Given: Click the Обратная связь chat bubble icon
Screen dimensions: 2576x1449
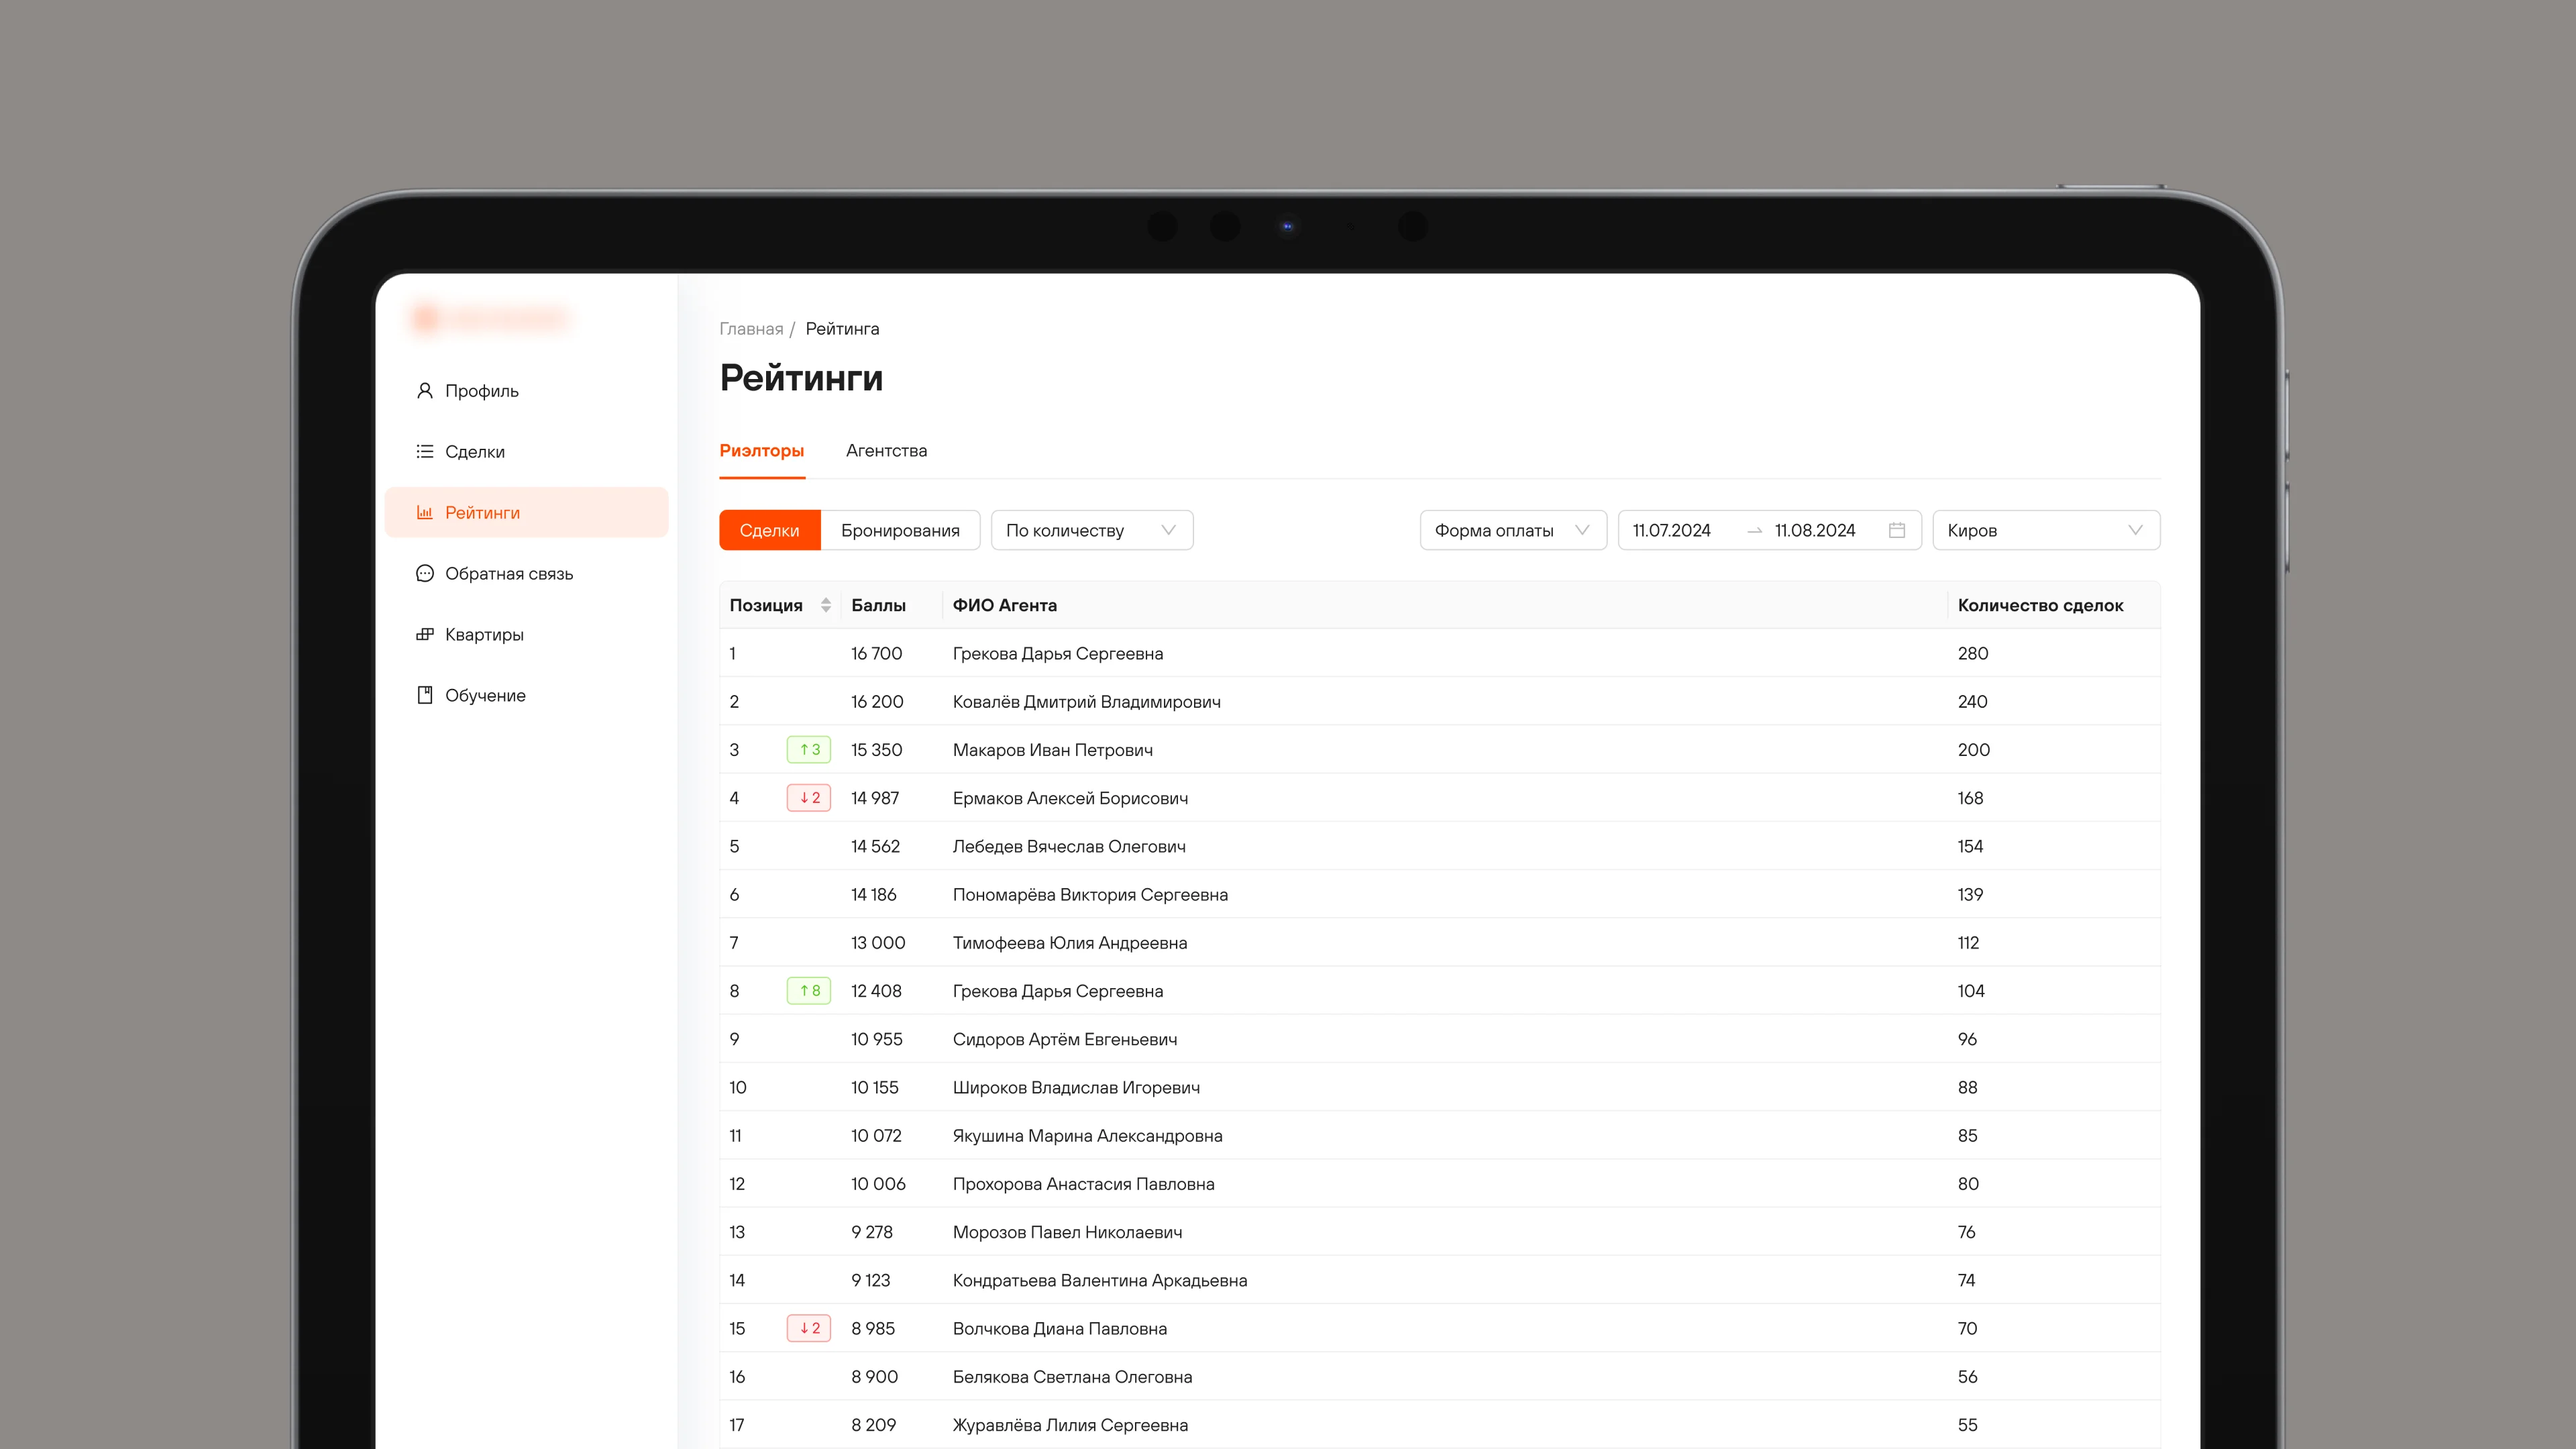Looking at the screenshot, I should coord(424,573).
